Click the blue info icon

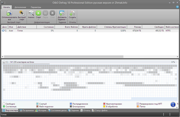173,104
